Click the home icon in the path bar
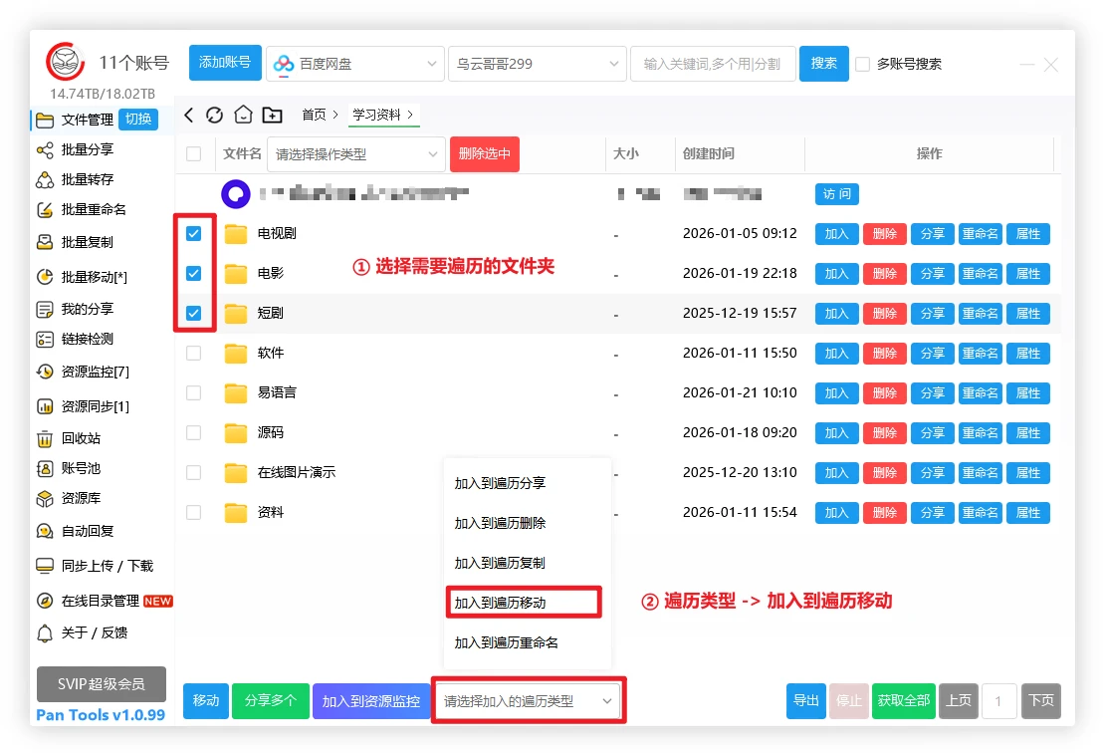 tap(243, 115)
